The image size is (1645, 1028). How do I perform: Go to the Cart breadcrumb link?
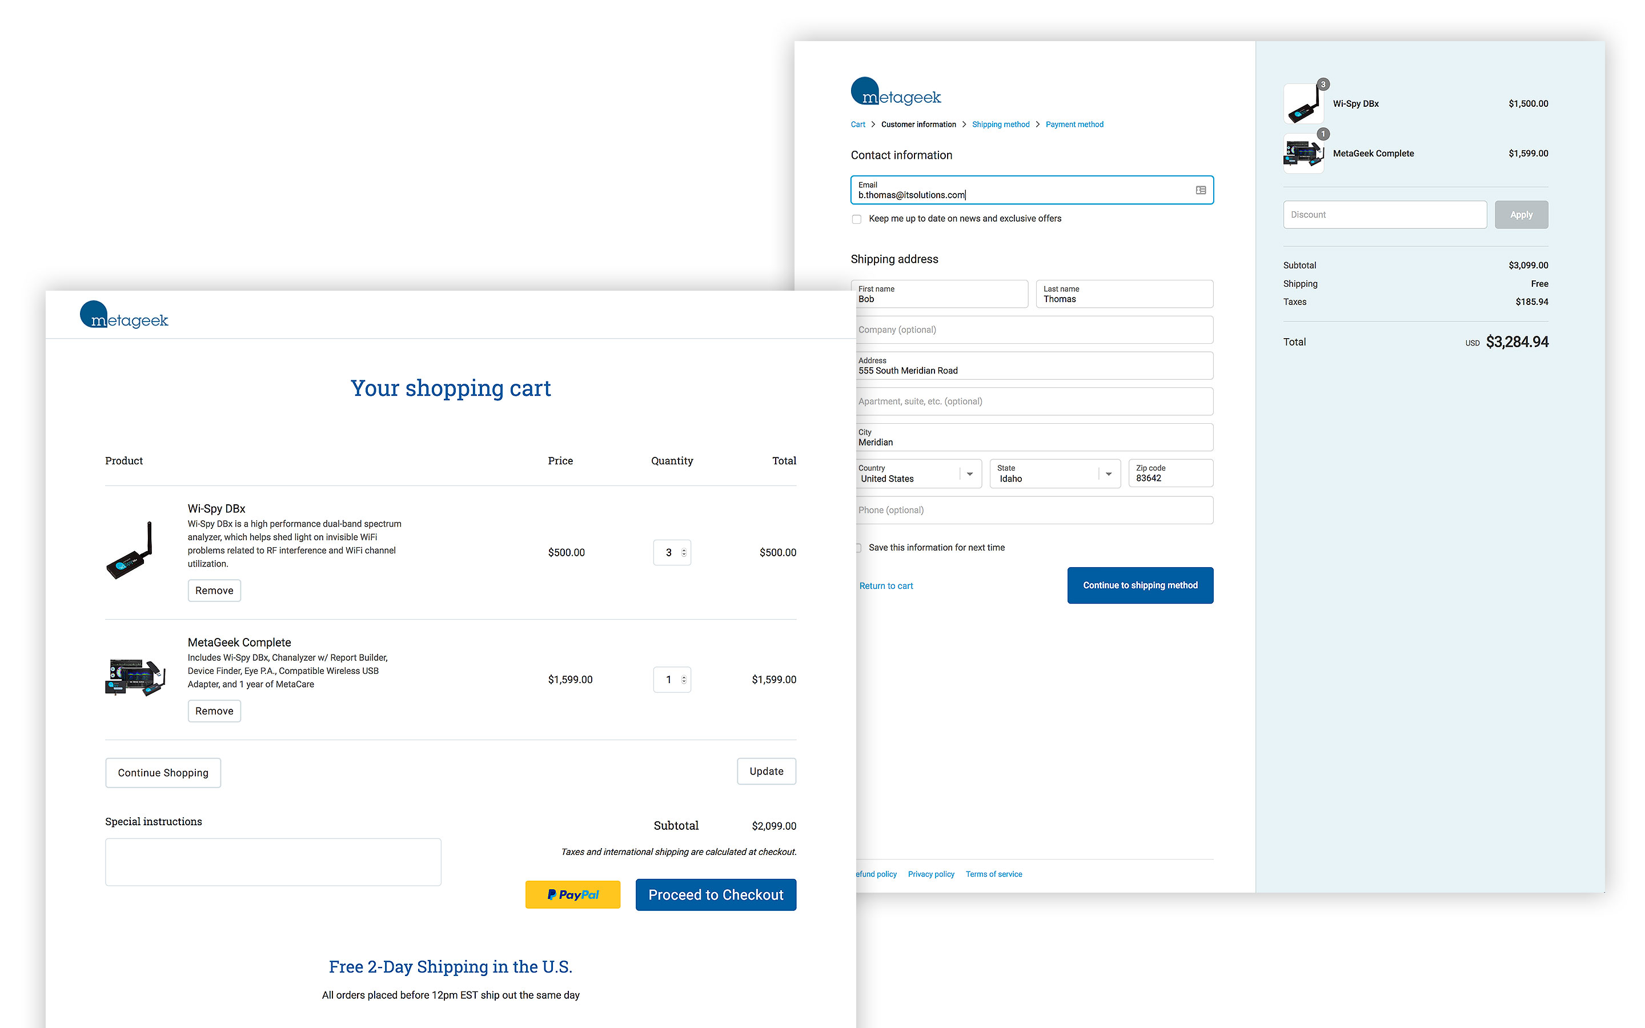(x=858, y=125)
